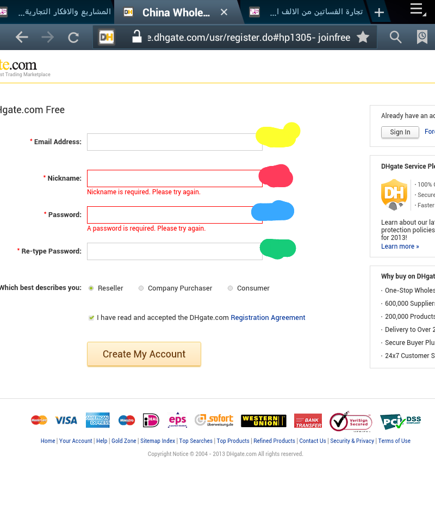Tap the browser forward arrow

coord(48,37)
